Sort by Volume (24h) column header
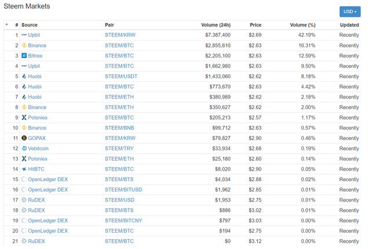 216,25
